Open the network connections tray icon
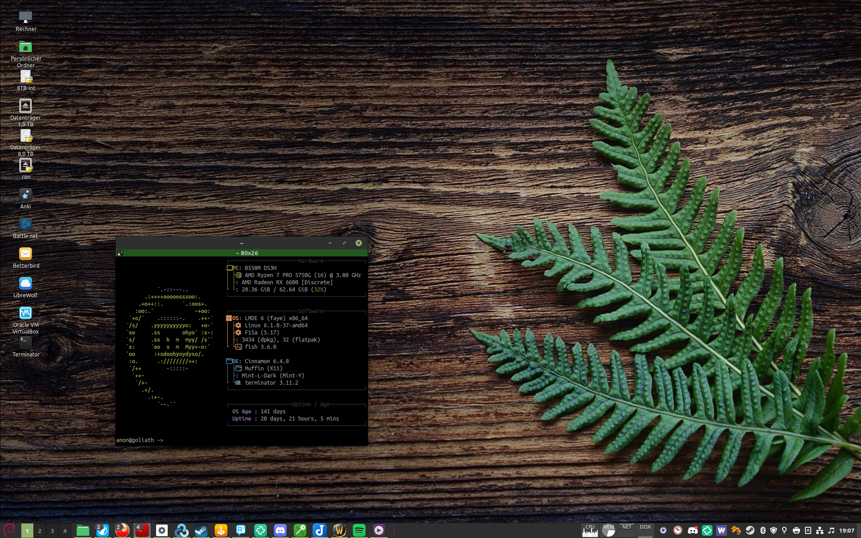Screen dimensions: 861x538 coord(820,531)
